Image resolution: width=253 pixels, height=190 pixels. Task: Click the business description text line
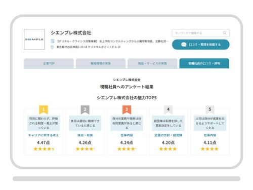(112, 41)
